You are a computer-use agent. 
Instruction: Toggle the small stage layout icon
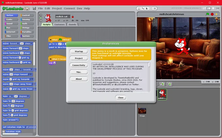pyautogui.click(x=204, y=8)
